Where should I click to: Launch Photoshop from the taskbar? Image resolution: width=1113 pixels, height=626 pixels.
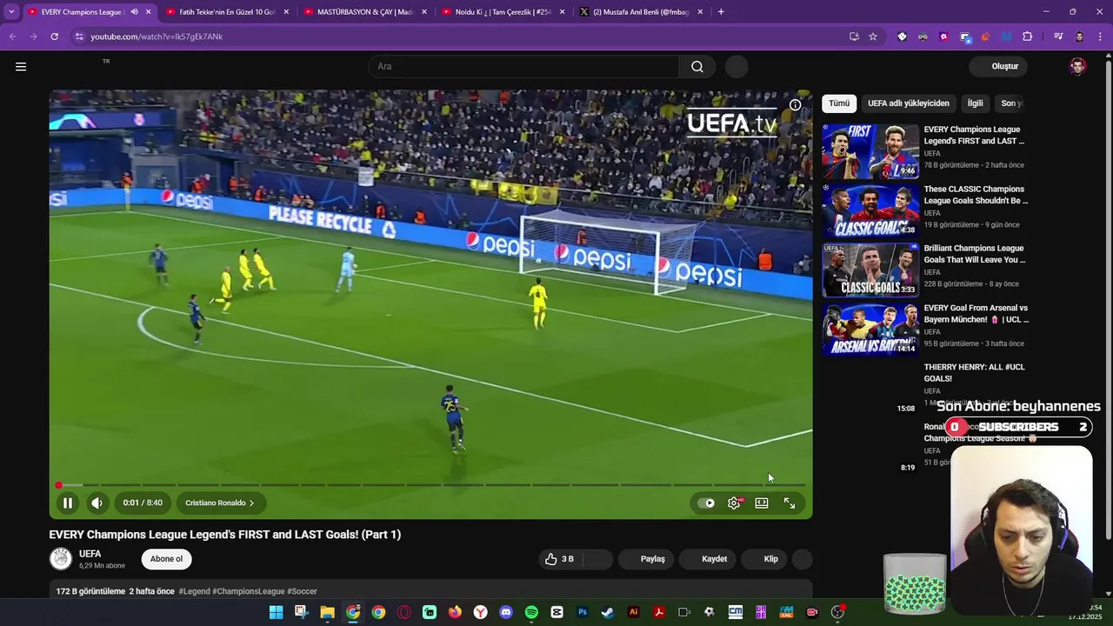583,612
